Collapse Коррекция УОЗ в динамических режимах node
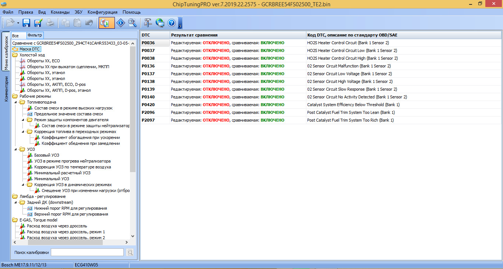This screenshot has height=269, width=503. (x=22, y=185)
